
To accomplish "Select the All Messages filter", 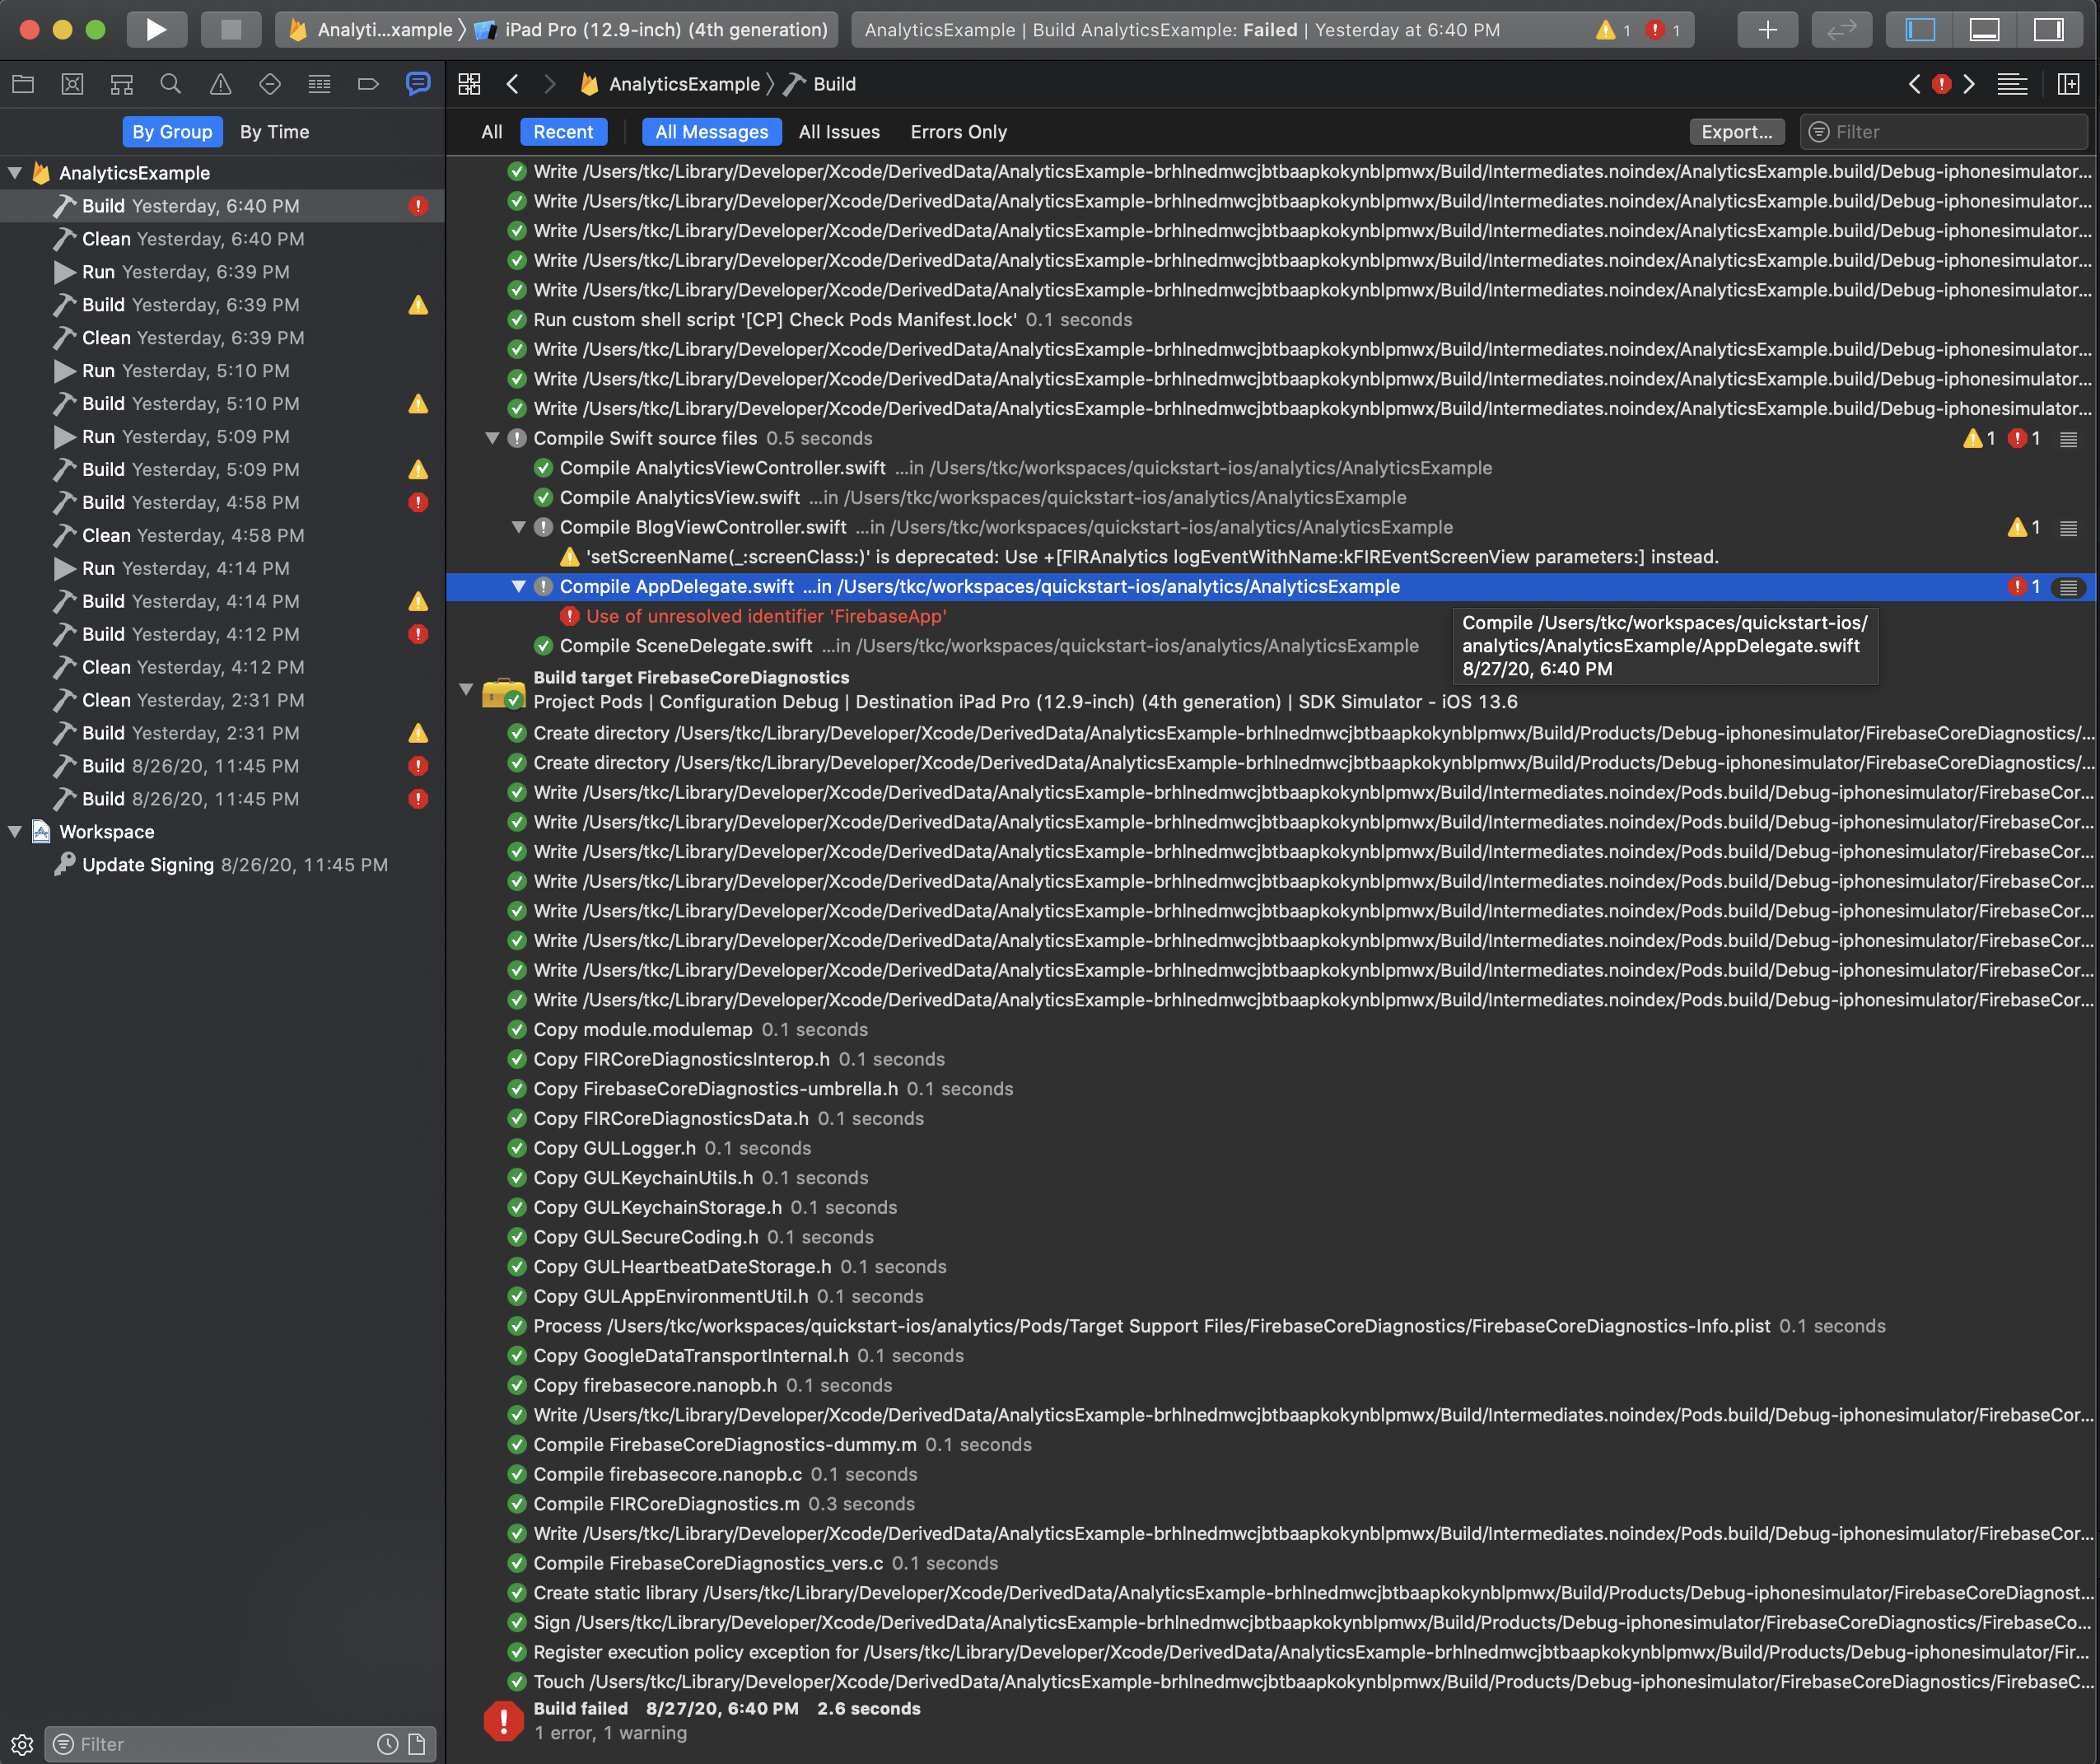I will [711, 132].
